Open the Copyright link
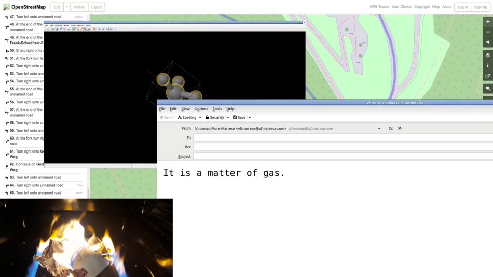 point(421,7)
